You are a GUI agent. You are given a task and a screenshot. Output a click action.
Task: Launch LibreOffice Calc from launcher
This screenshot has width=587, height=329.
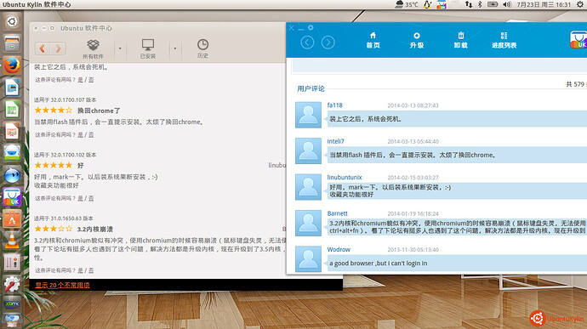[x=12, y=110]
